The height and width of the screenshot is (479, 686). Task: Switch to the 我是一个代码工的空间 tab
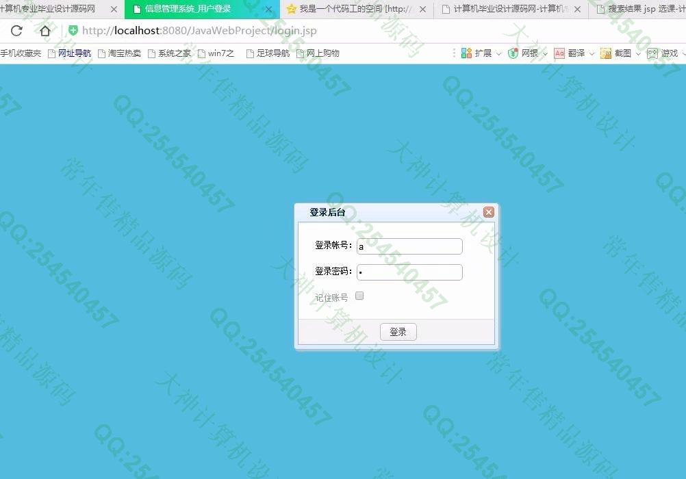[x=355, y=9]
